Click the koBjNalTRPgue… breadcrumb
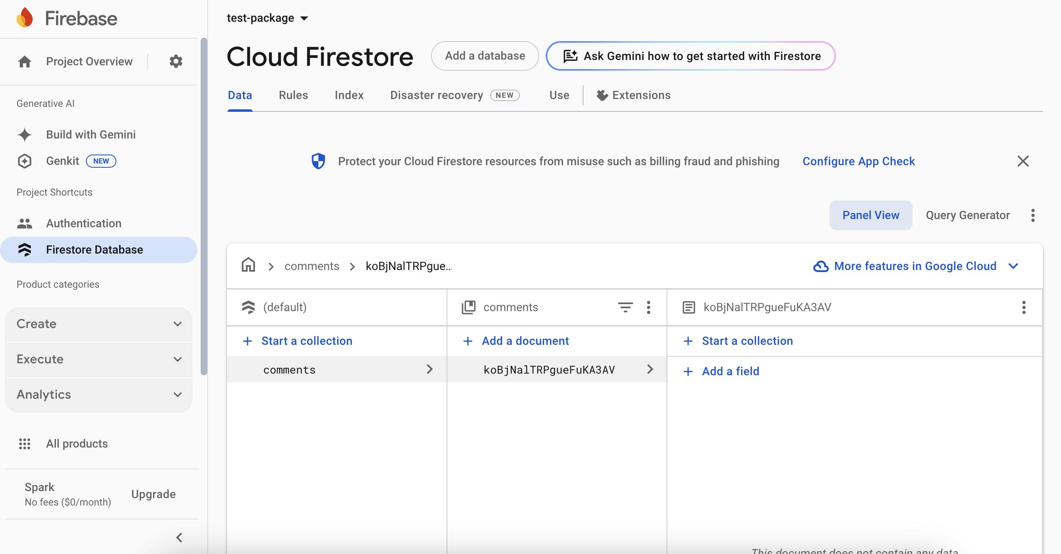The height and width of the screenshot is (554, 1061). click(x=409, y=266)
